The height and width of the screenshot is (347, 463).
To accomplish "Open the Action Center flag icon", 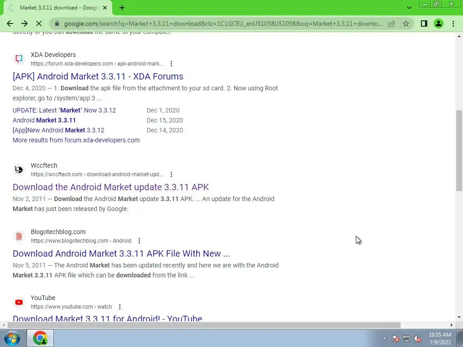I will coord(396,339).
